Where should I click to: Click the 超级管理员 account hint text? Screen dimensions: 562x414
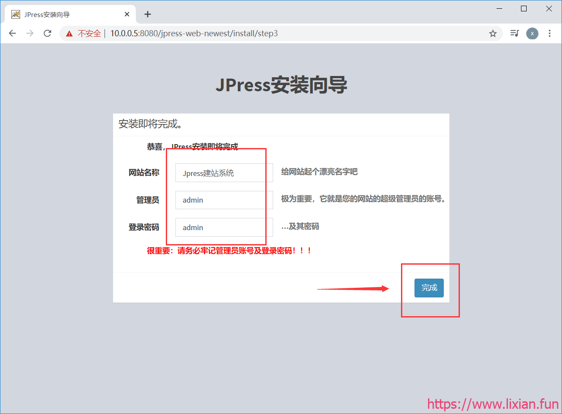(363, 199)
